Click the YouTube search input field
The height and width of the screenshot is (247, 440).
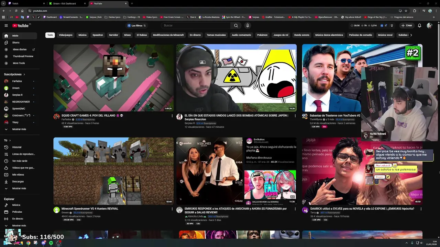pyautogui.click(x=196, y=25)
